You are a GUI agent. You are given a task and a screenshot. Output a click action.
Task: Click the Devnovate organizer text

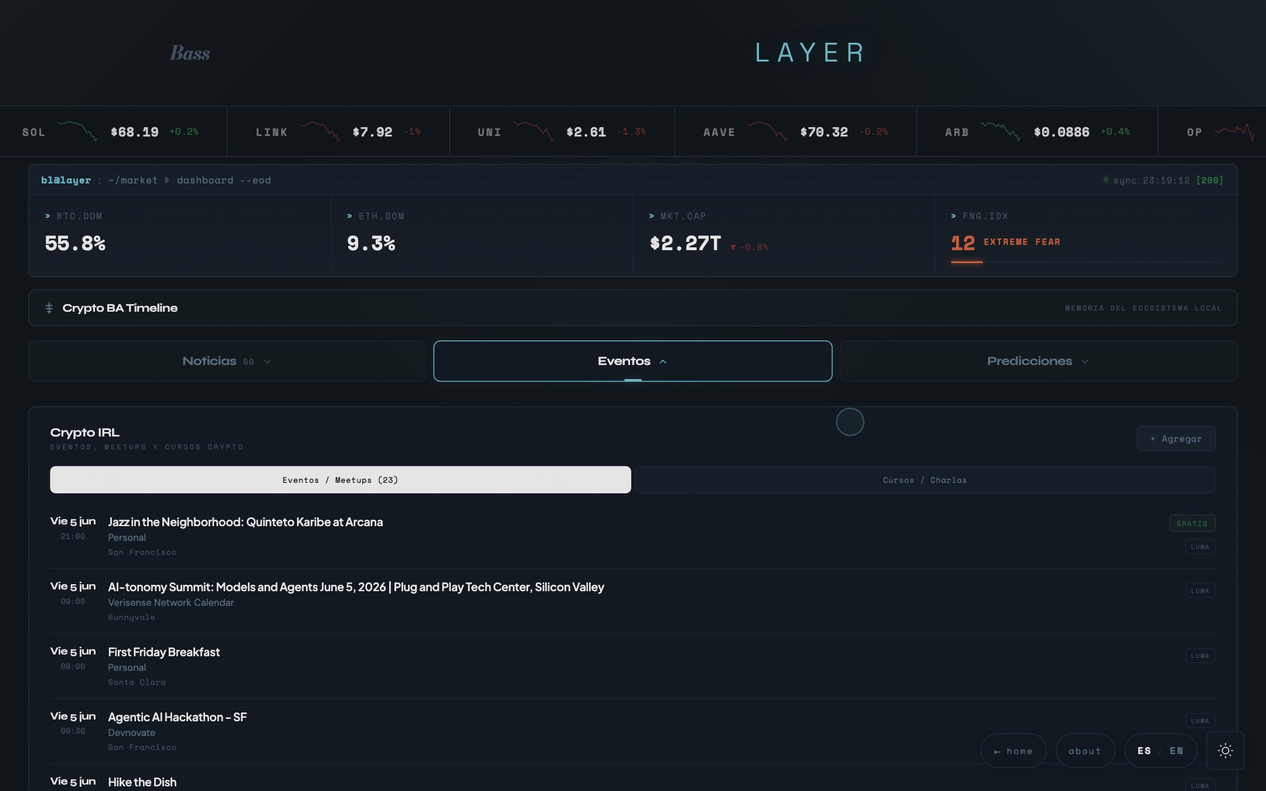pyautogui.click(x=131, y=732)
